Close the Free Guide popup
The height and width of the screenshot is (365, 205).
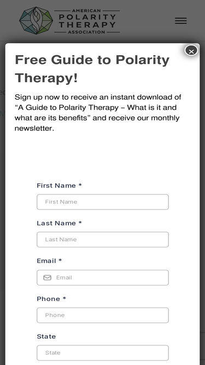[x=191, y=50]
